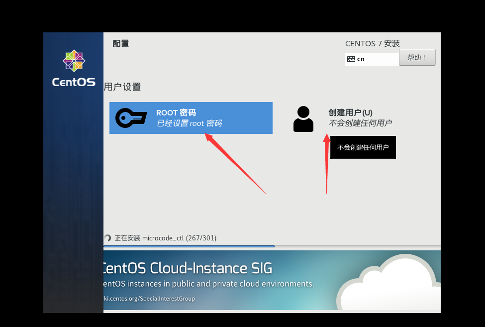Screen dimensions: 485x327
Task: Click the key icon for root password
Action: 131,118
